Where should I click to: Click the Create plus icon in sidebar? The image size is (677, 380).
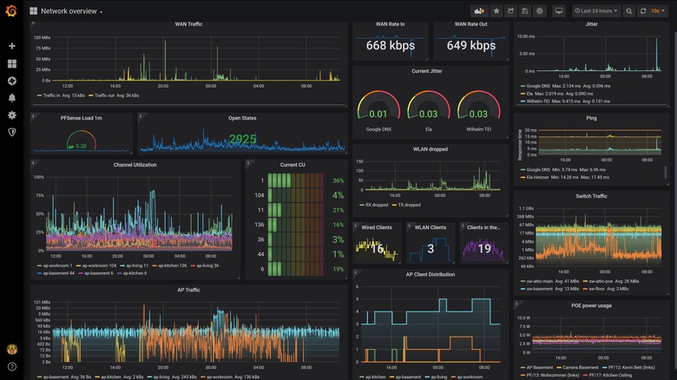tap(12, 46)
